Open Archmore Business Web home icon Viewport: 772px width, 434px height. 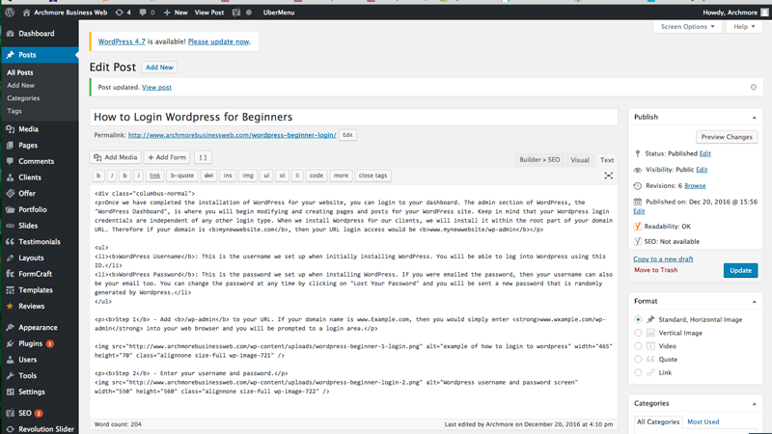27,13
